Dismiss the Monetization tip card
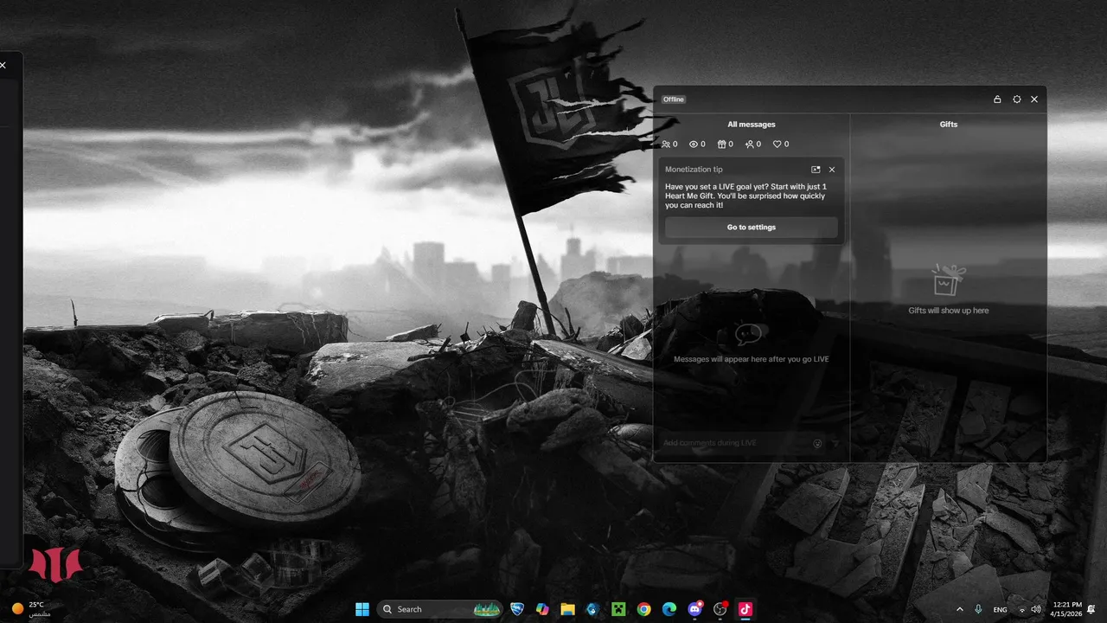The image size is (1107, 623). [832, 170]
